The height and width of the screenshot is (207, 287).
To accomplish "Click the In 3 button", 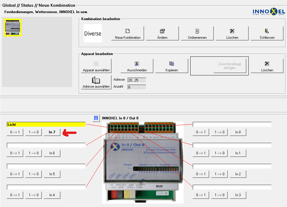I will tap(238, 195).
